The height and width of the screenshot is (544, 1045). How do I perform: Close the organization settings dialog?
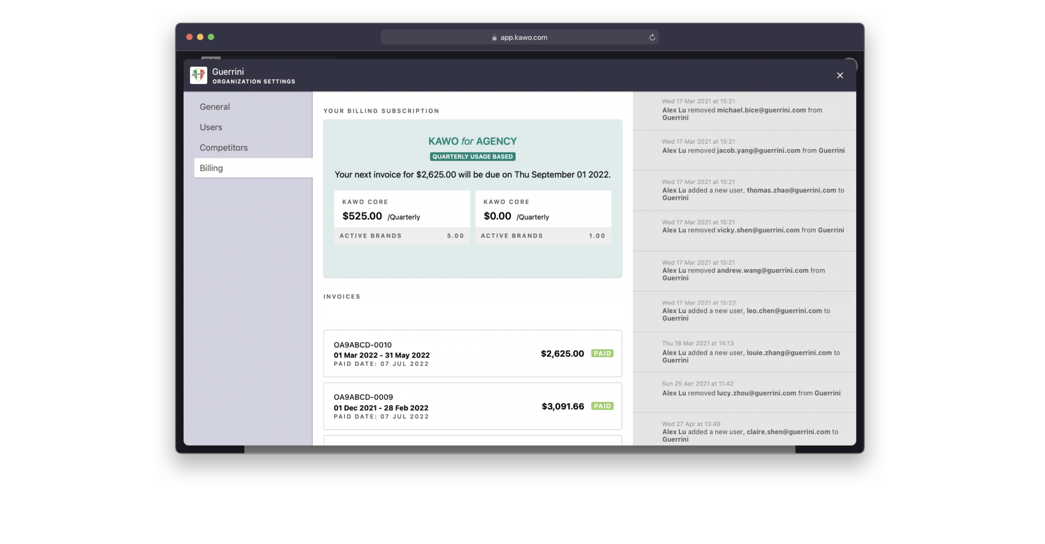(840, 75)
